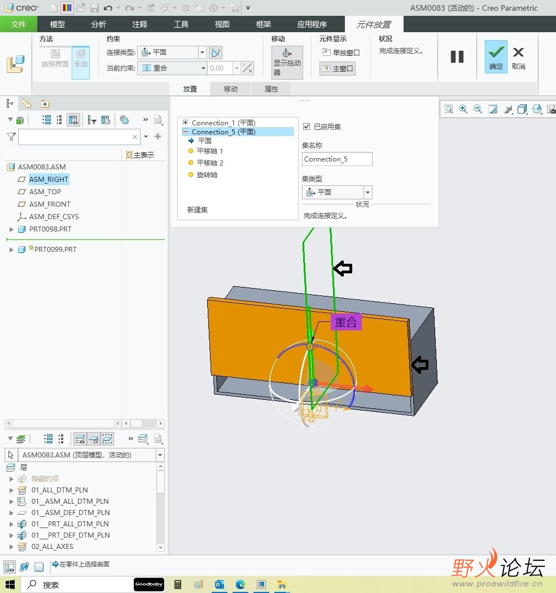
Task: Click the pause button
Action: (x=457, y=56)
